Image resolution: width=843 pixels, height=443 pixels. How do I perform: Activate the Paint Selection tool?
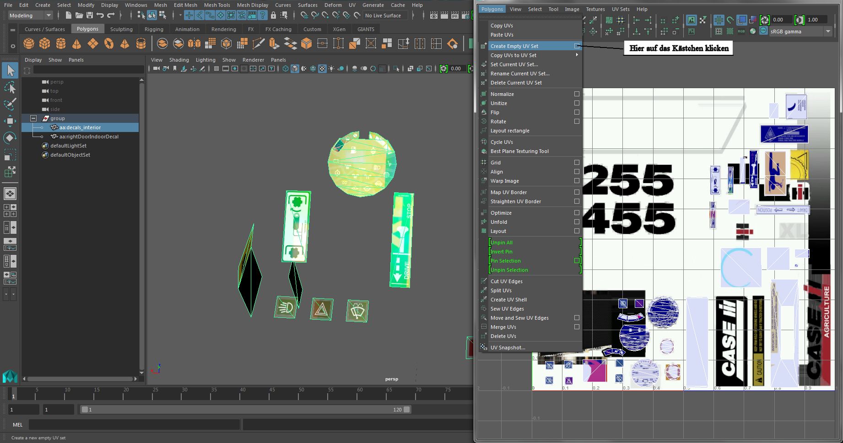tap(10, 104)
